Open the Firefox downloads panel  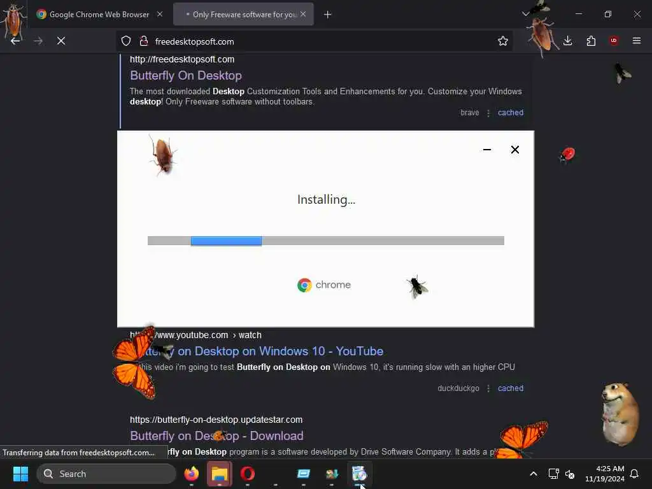point(567,41)
